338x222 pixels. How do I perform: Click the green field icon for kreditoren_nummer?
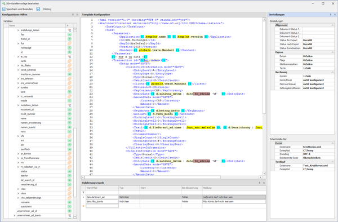point(69,74)
